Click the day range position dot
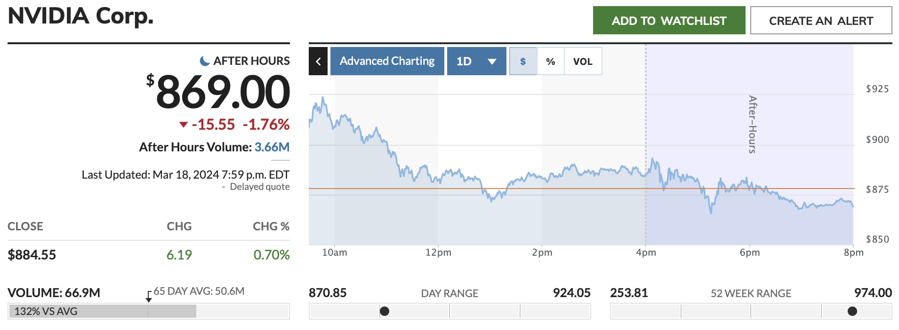The width and height of the screenshot is (899, 330). pos(385,311)
